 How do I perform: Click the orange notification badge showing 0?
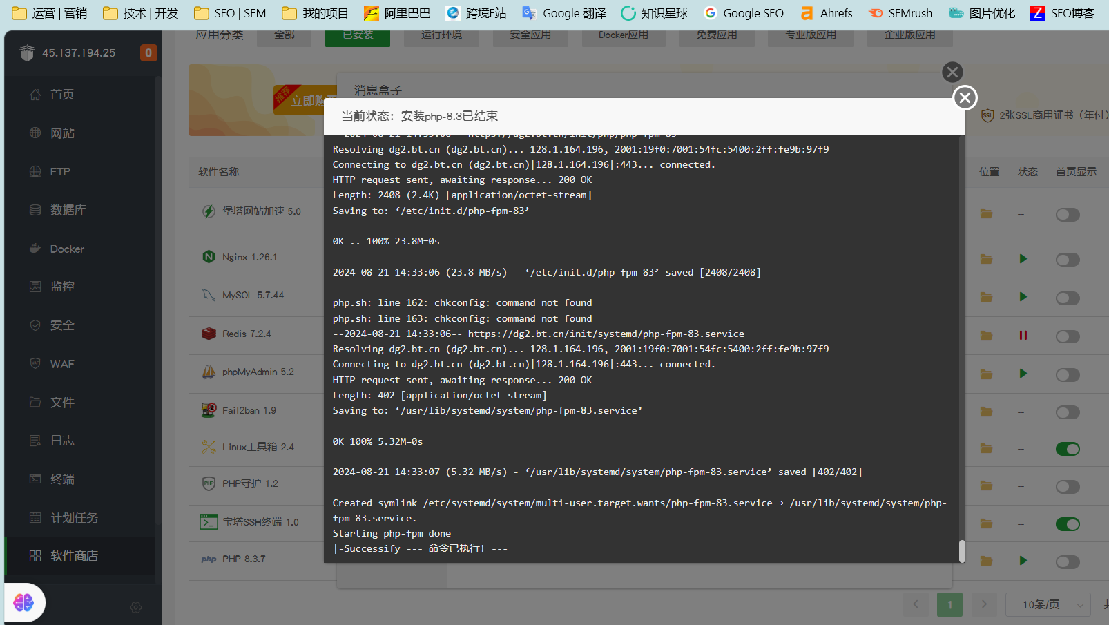[148, 52]
